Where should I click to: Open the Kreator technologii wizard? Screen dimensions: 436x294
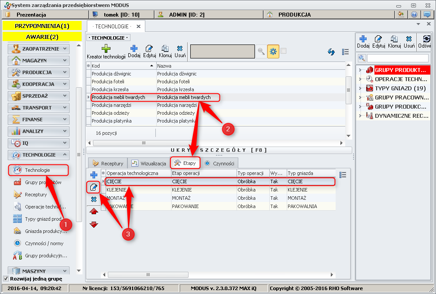tap(106, 51)
